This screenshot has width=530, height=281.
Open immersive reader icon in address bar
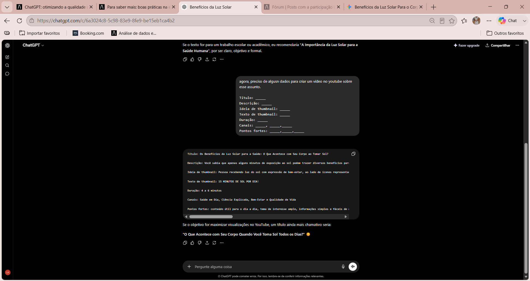442,21
